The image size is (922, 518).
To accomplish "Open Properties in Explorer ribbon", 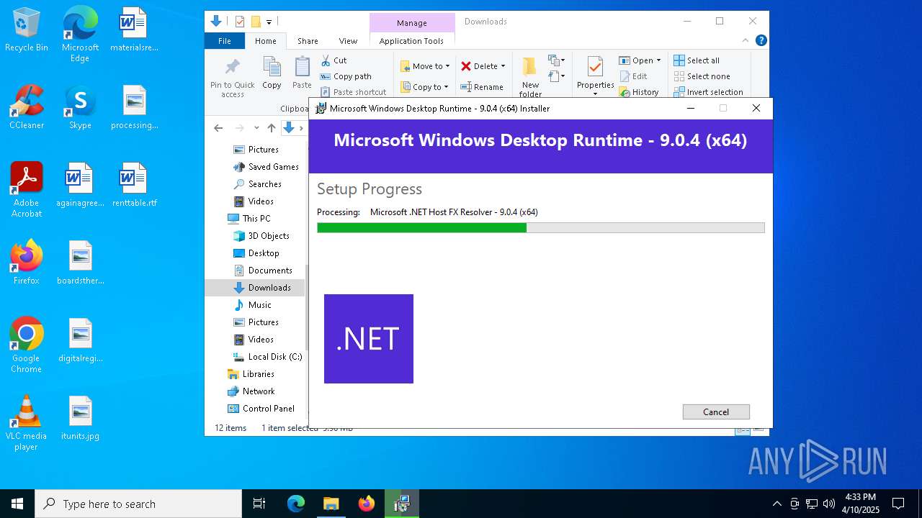I will [x=595, y=77].
